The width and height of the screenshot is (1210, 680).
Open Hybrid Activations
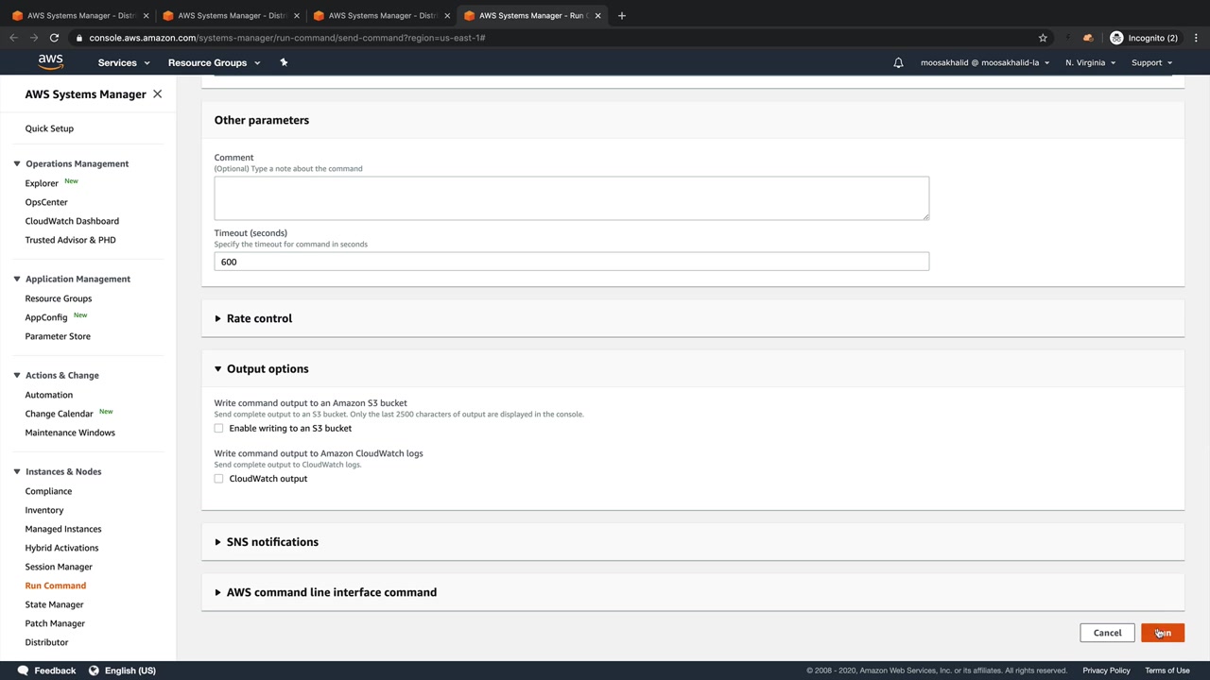click(x=61, y=548)
